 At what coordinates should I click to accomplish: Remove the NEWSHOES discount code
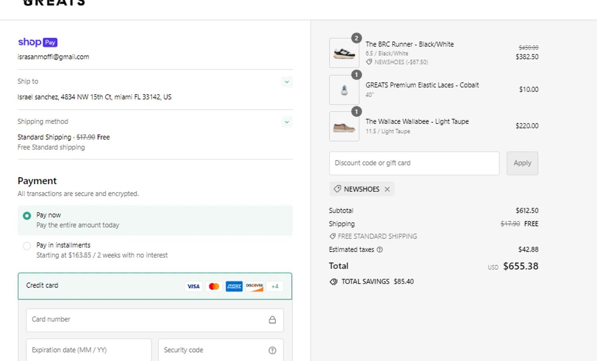387,189
